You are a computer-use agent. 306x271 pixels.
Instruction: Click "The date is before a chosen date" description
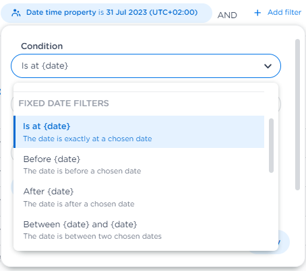[x=82, y=171]
